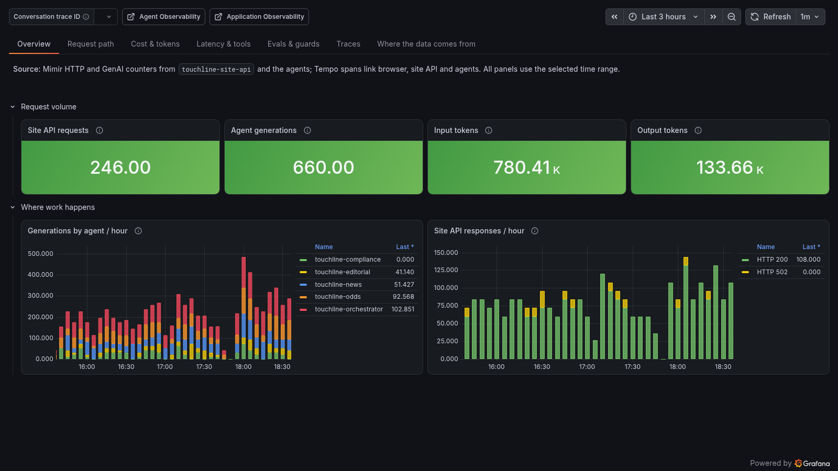Click the refresh arrows icon
The height and width of the screenshot is (471, 838).
(x=755, y=17)
